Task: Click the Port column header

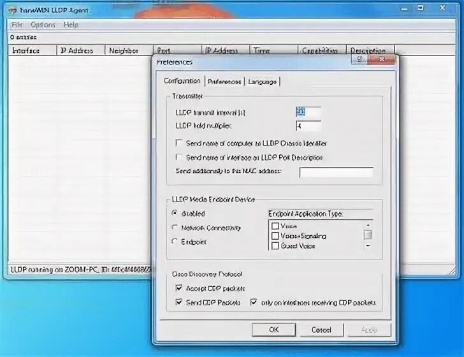Action: [x=177, y=50]
